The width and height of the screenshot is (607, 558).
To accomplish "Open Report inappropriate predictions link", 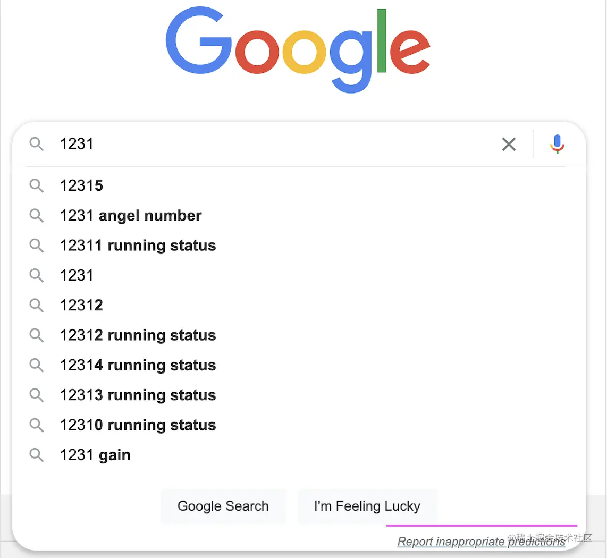I will pyautogui.click(x=481, y=542).
